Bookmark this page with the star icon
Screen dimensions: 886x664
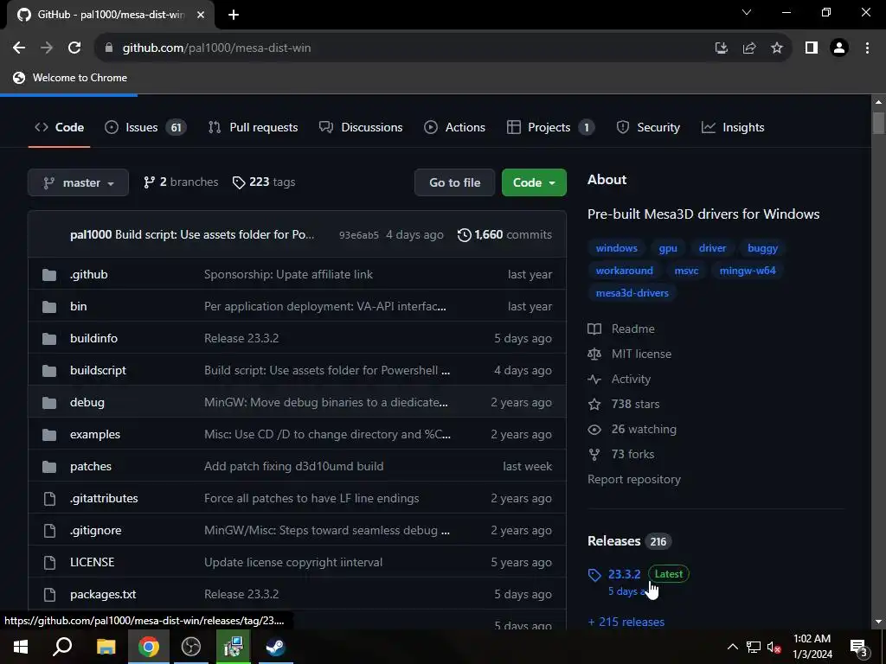(x=777, y=48)
